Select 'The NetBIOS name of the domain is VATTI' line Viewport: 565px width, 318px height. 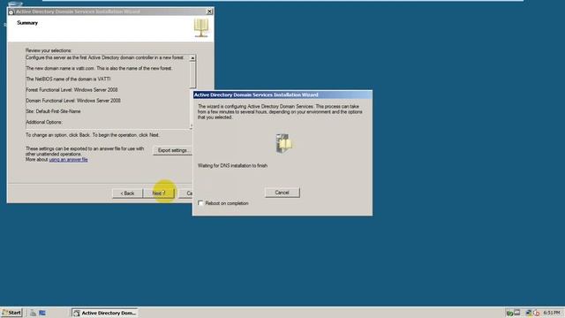68,79
